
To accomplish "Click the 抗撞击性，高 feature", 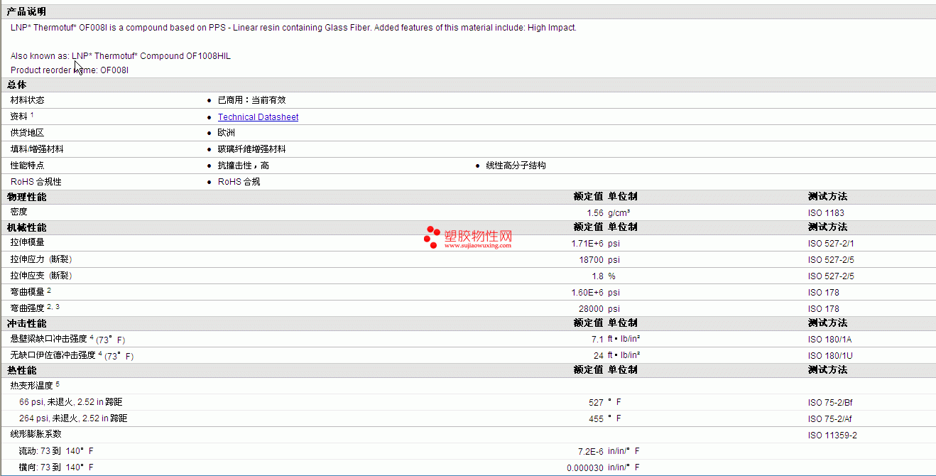I will (244, 166).
